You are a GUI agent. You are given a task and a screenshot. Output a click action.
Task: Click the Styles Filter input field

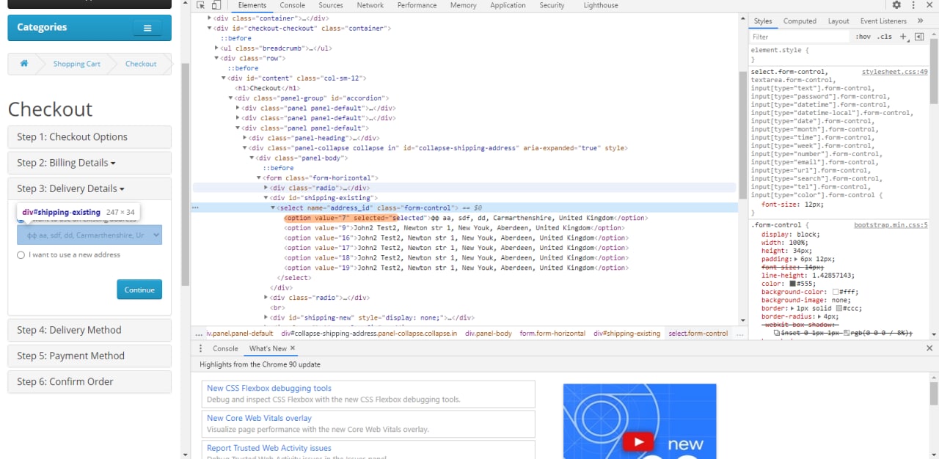(800, 37)
